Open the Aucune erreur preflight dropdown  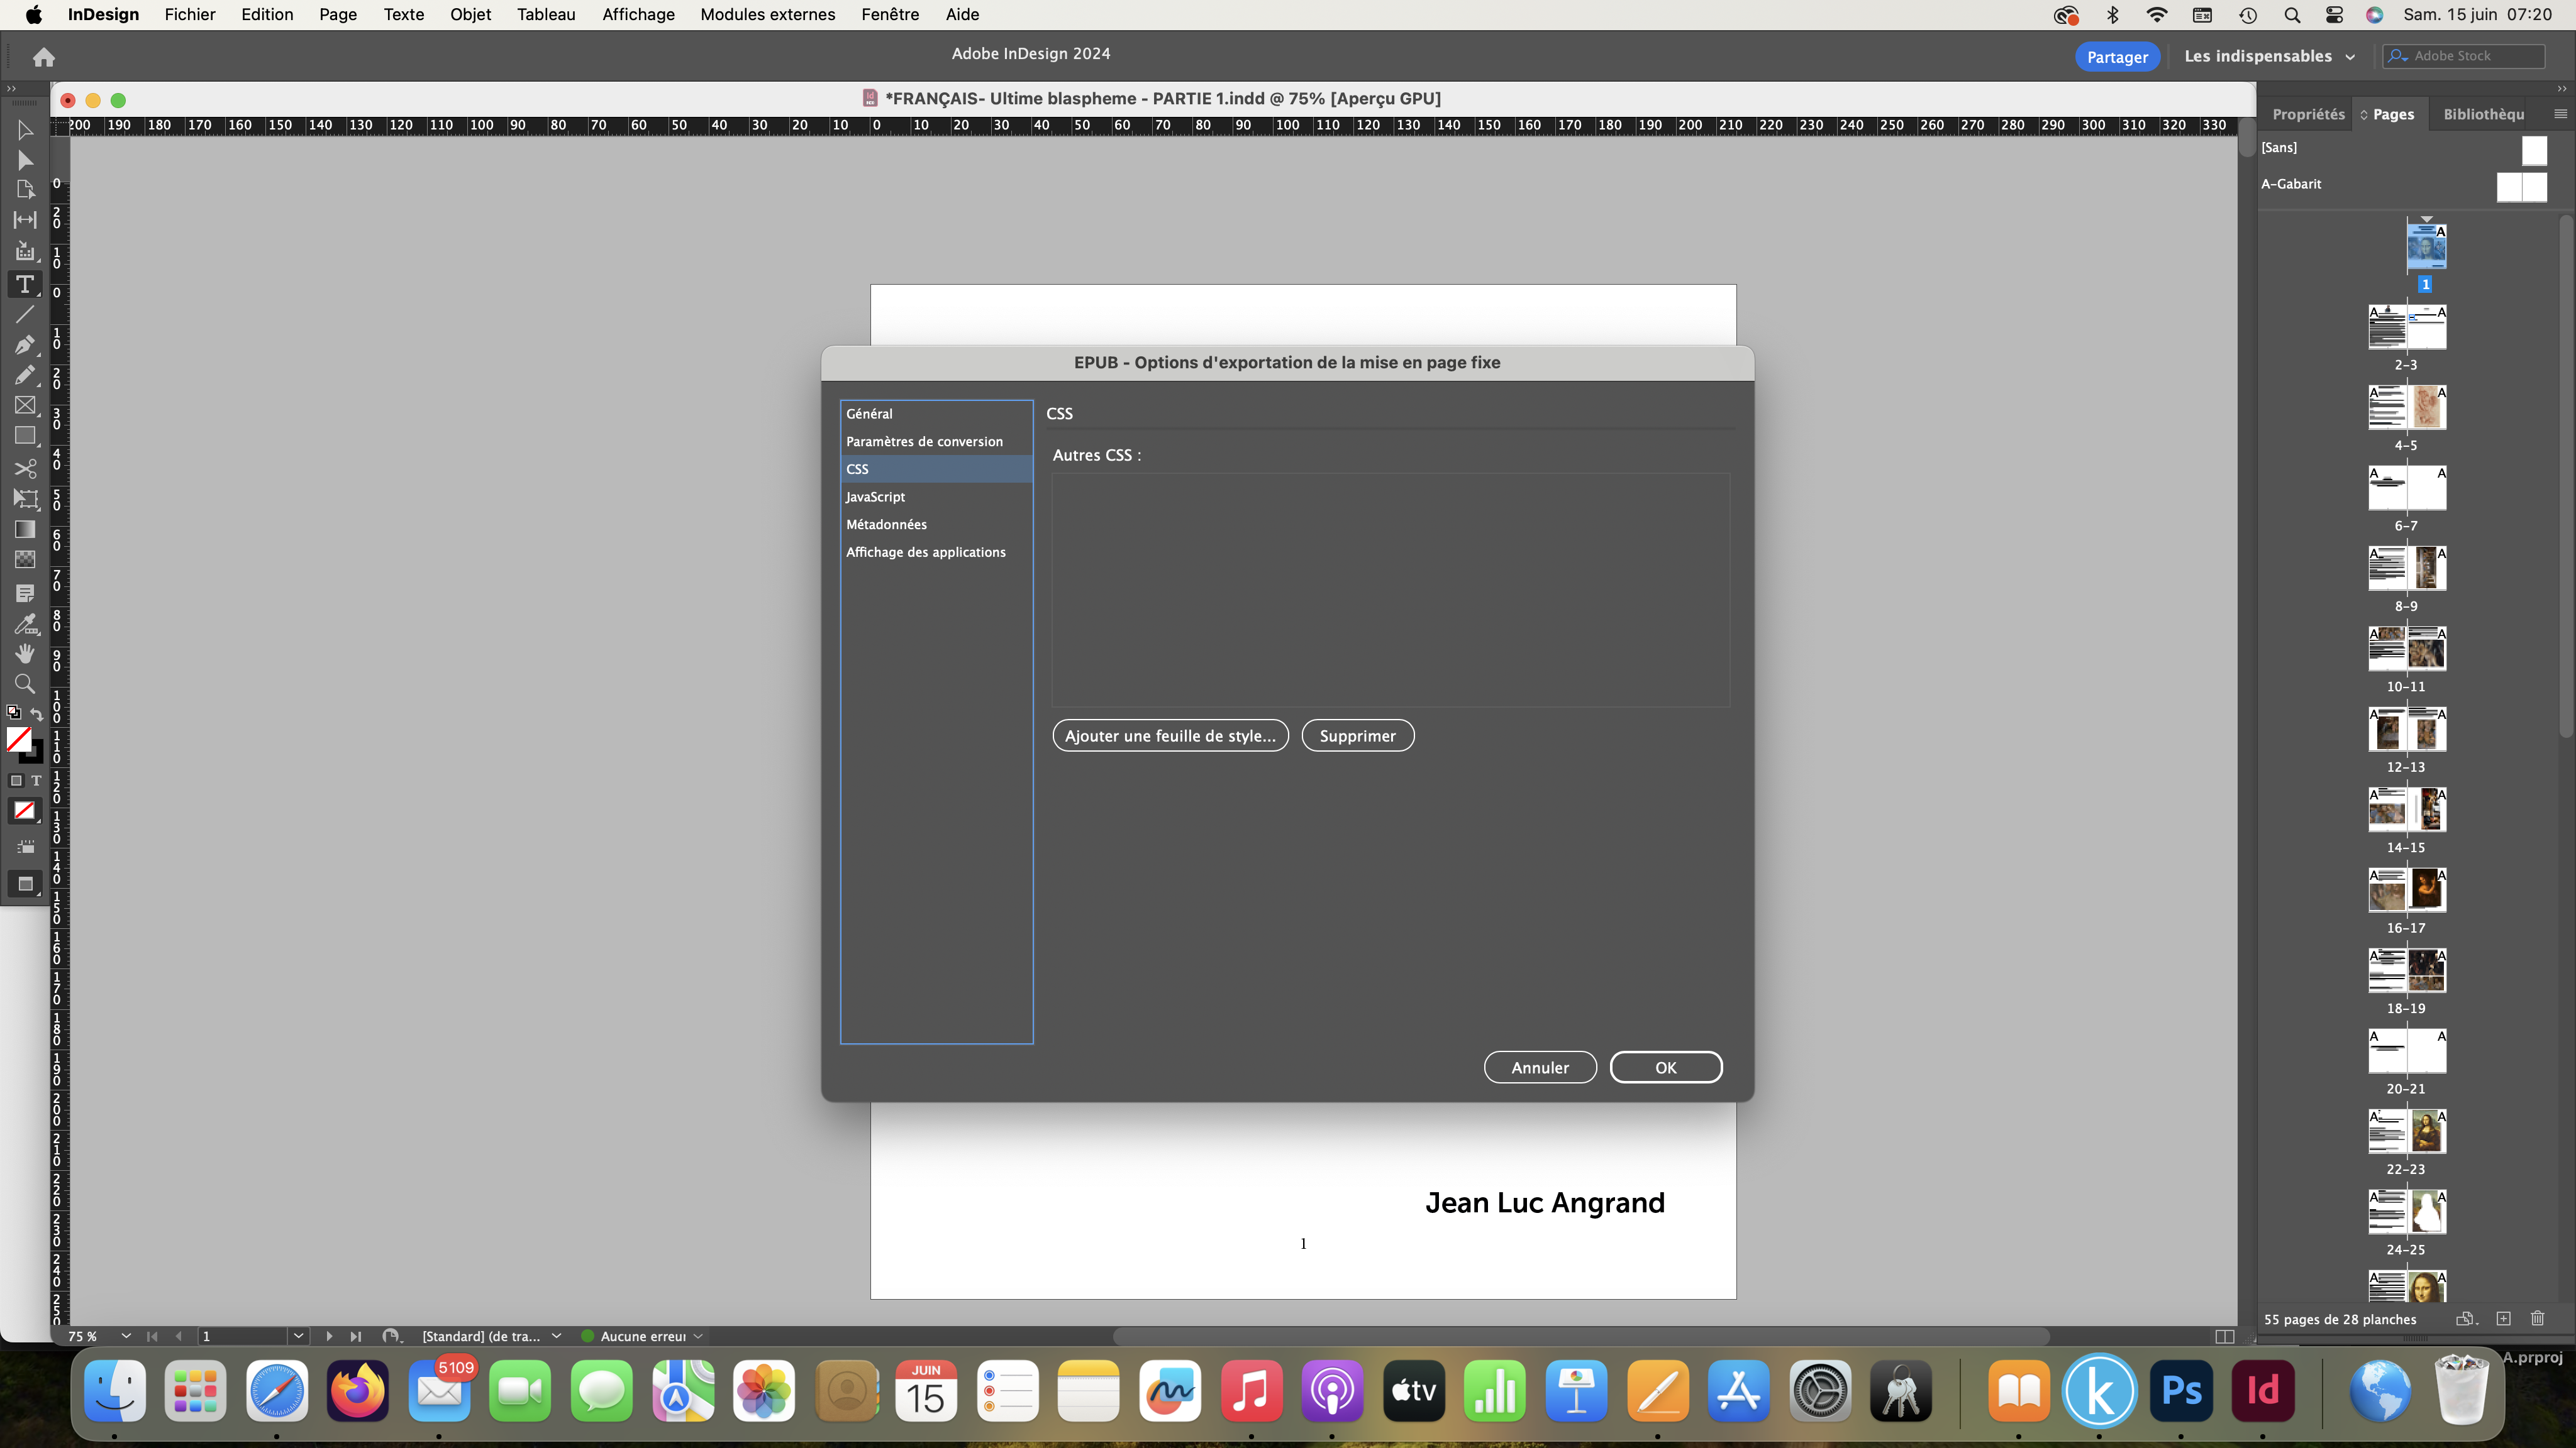[x=697, y=1336]
